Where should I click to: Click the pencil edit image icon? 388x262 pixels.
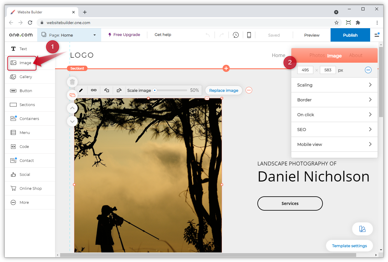coord(81,90)
